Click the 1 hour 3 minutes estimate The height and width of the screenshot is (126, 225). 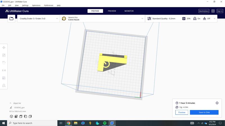point(187,103)
